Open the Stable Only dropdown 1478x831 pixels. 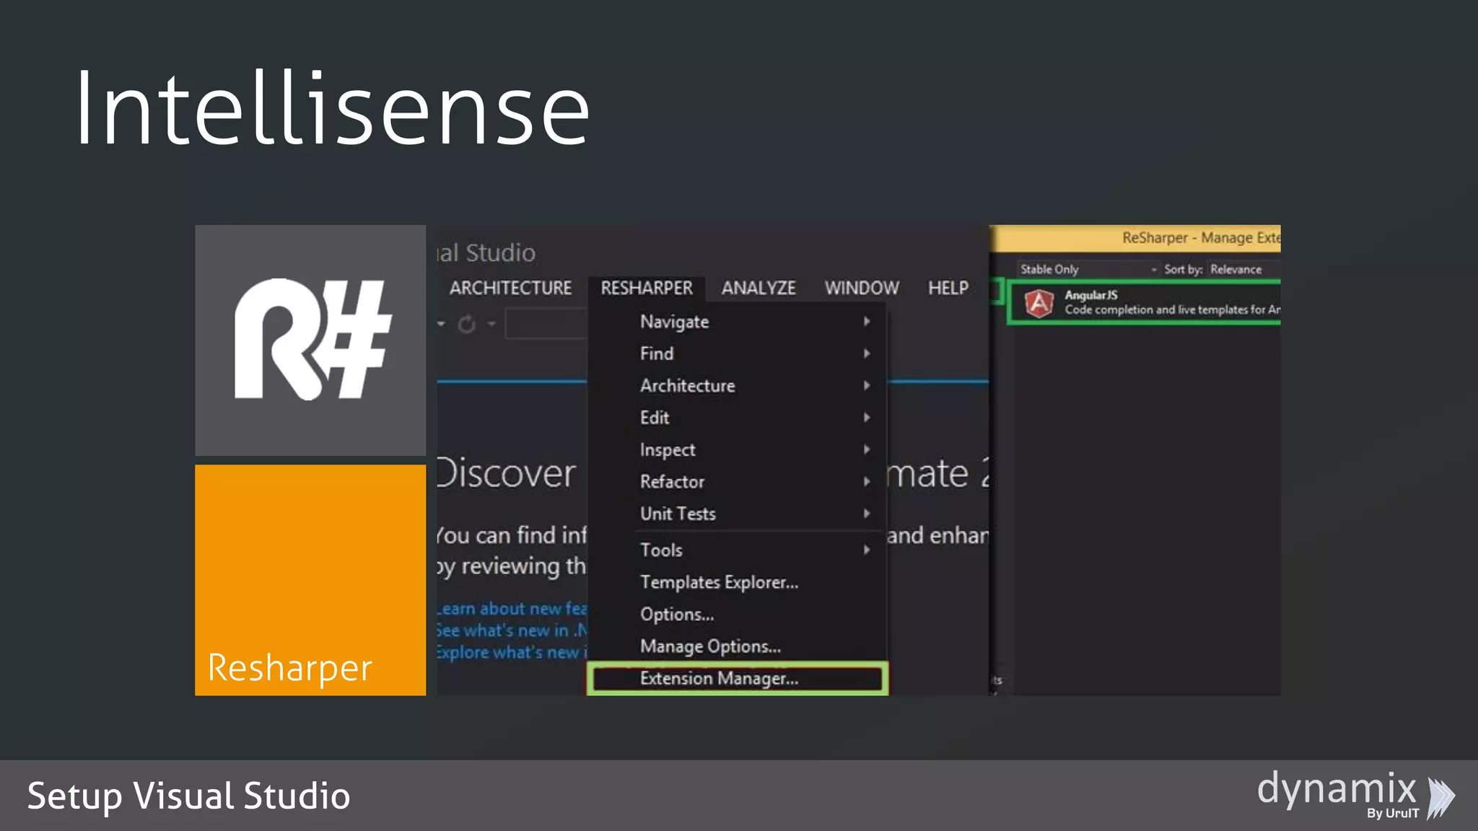coord(1088,269)
